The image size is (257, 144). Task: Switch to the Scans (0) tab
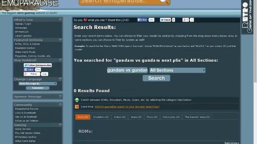coord(136,117)
